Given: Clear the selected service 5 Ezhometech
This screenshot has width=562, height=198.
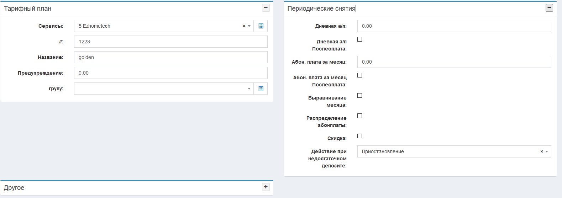Looking at the screenshot, I should pos(244,26).
